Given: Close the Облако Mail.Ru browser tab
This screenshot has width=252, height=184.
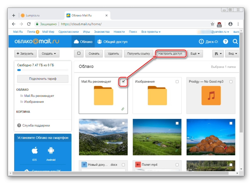Looking at the screenshot, I should click(106, 15).
